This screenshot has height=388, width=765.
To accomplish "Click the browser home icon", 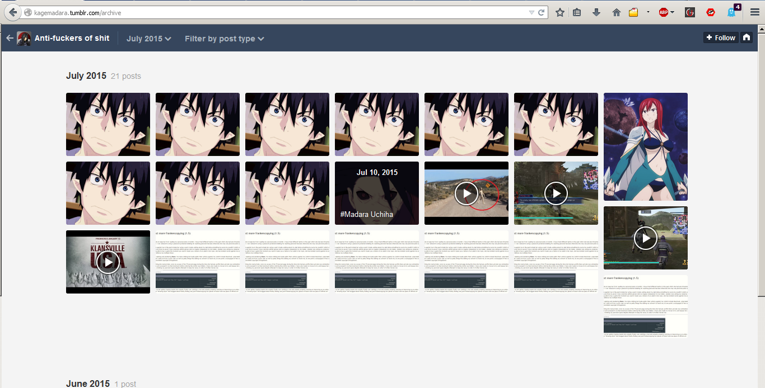I will (x=616, y=12).
